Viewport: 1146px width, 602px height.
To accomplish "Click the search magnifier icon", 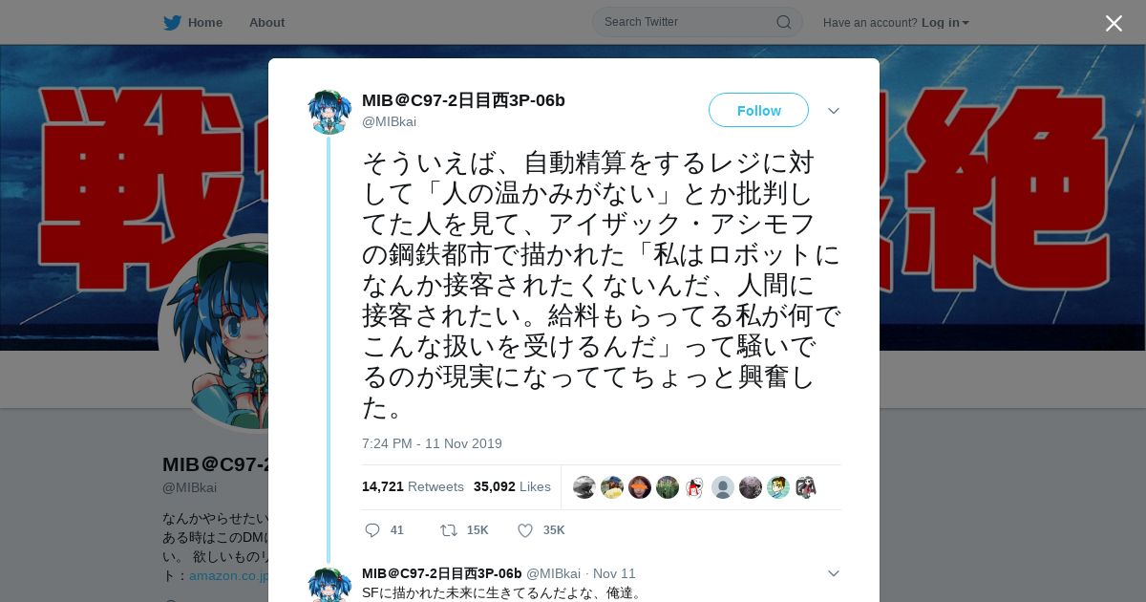I will point(783,22).
